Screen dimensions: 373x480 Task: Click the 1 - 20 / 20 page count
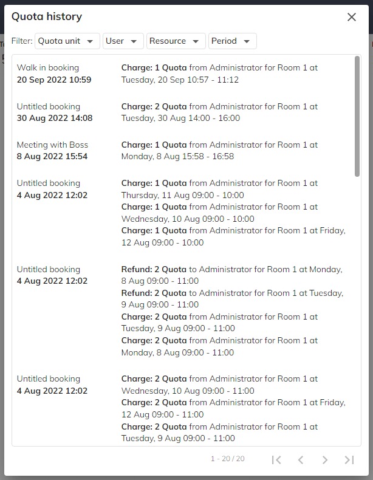pos(227,459)
